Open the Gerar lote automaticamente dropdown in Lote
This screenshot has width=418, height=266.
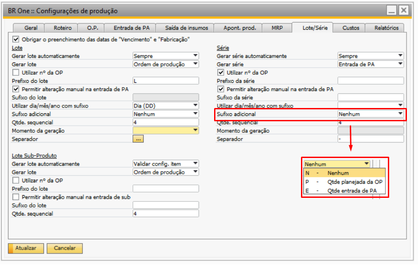[x=195, y=56]
